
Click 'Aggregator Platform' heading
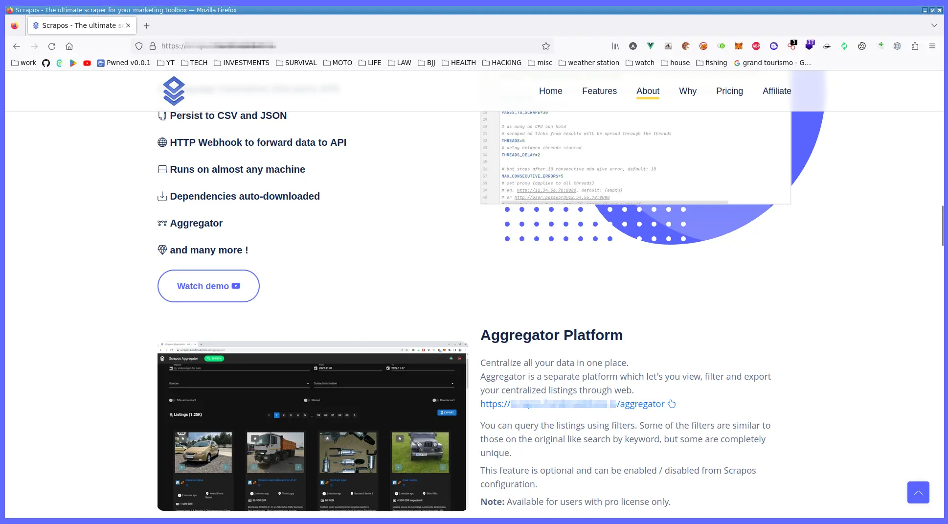click(x=552, y=335)
